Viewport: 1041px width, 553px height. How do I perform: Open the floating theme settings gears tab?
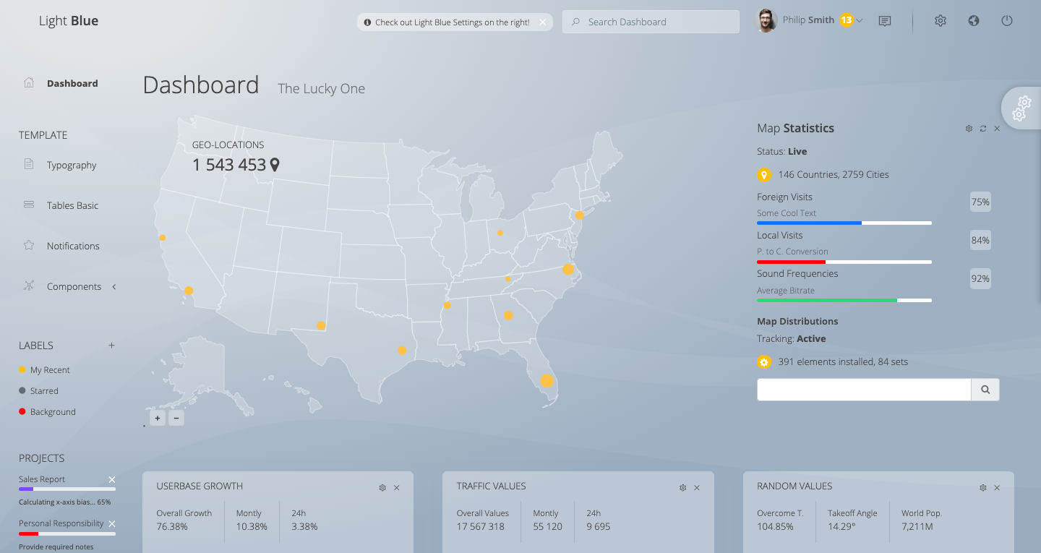(x=1021, y=108)
